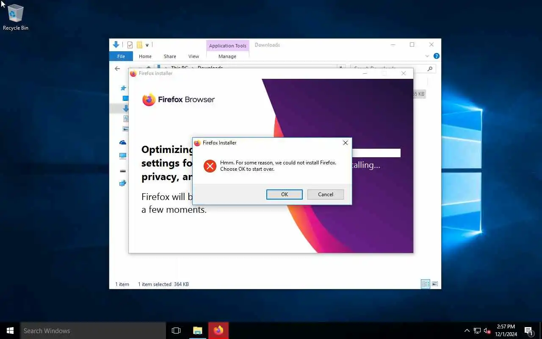The width and height of the screenshot is (542, 339).
Task: Click the Firefox Browser logo in the installer window
Action: tap(178, 100)
